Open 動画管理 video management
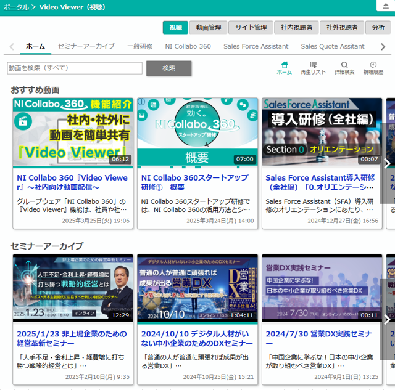The width and height of the screenshot is (395, 390). point(209,27)
